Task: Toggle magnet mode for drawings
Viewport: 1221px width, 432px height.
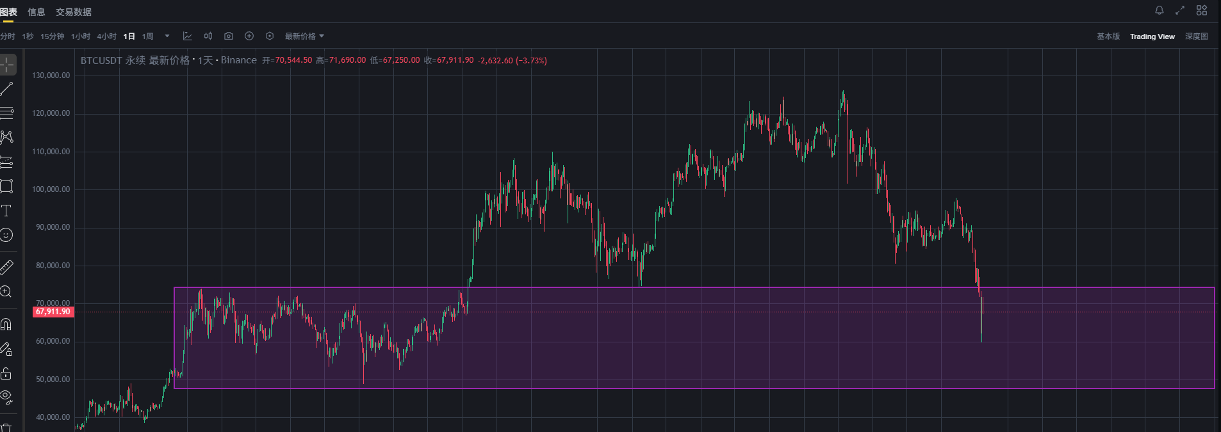Action: (x=6, y=324)
